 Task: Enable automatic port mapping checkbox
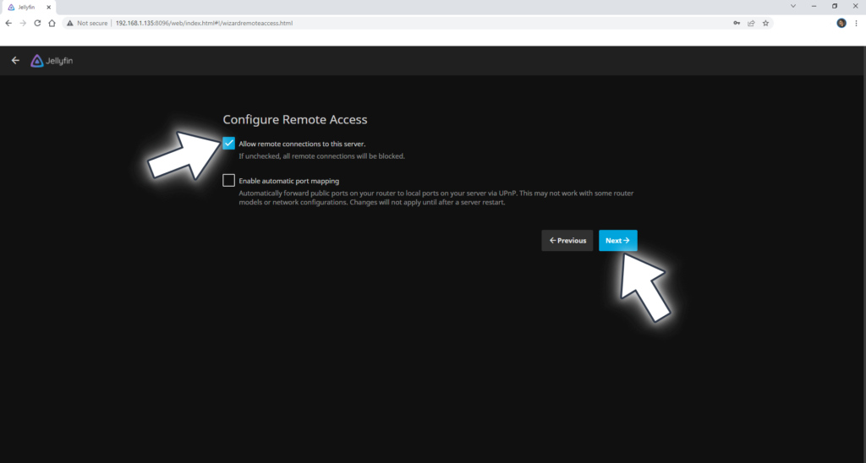pyautogui.click(x=228, y=181)
